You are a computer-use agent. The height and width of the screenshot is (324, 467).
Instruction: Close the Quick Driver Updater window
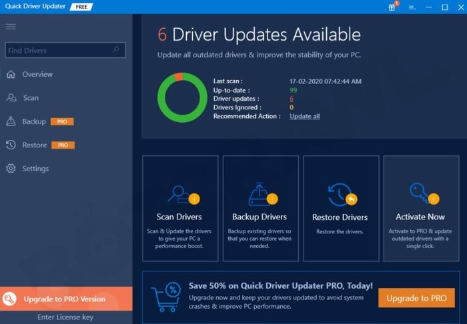point(461,7)
